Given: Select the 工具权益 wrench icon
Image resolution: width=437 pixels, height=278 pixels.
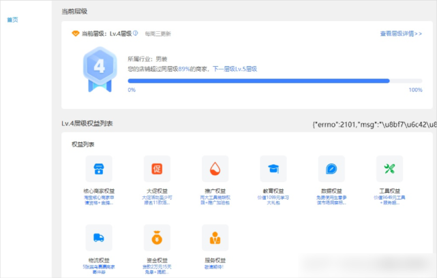Looking at the screenshot, I should (390, 169).
